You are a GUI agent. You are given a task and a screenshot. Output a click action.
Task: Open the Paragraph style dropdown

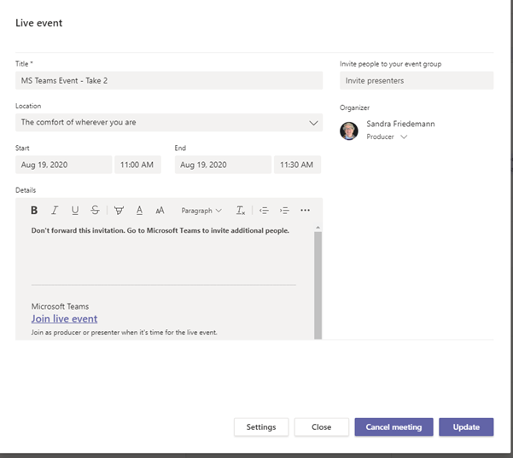click(x=201, y=210)
